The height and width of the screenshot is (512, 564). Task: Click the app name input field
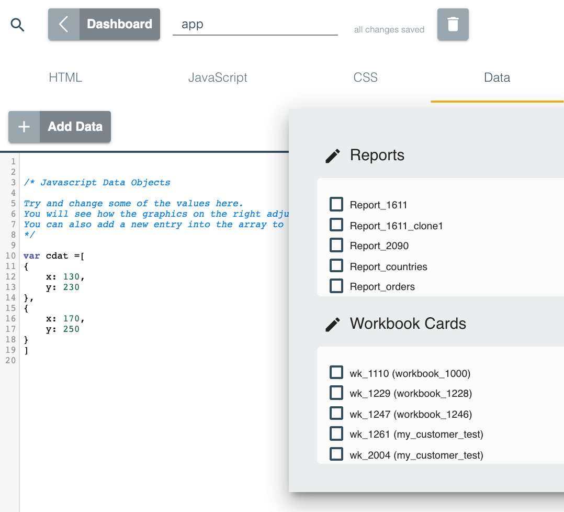coord(255,25)
